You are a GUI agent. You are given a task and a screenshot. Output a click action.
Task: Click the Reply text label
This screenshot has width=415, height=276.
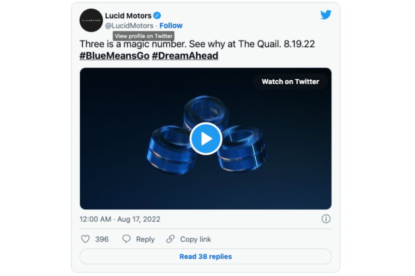[x=145, y=239]
